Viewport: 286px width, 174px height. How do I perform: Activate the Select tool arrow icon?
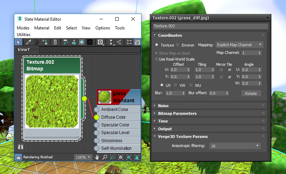[19, 42]
